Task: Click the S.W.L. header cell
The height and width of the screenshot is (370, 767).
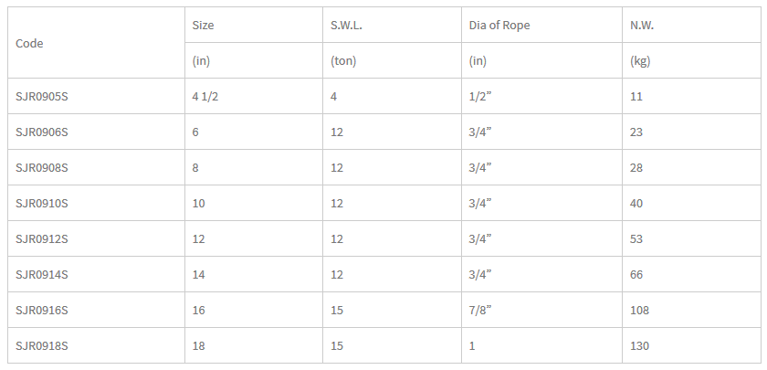Action: pos(346,26)
